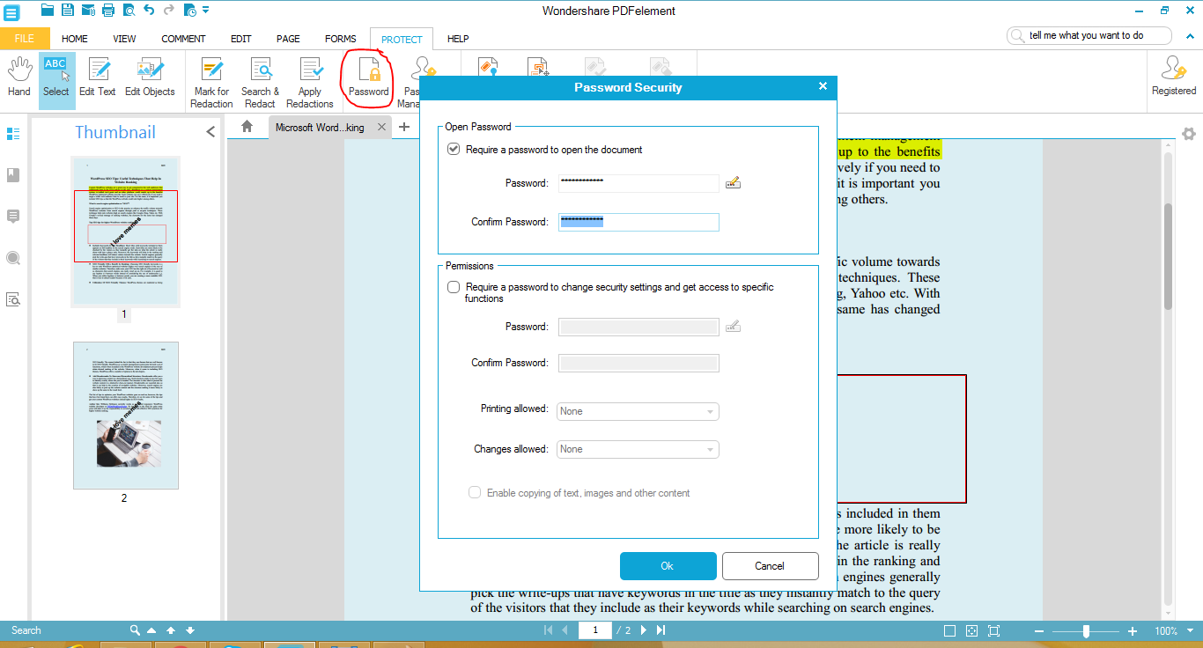The image size is (1203, 648).
Task: Open the Changes allowed dropdown
Action: point(638,449)
